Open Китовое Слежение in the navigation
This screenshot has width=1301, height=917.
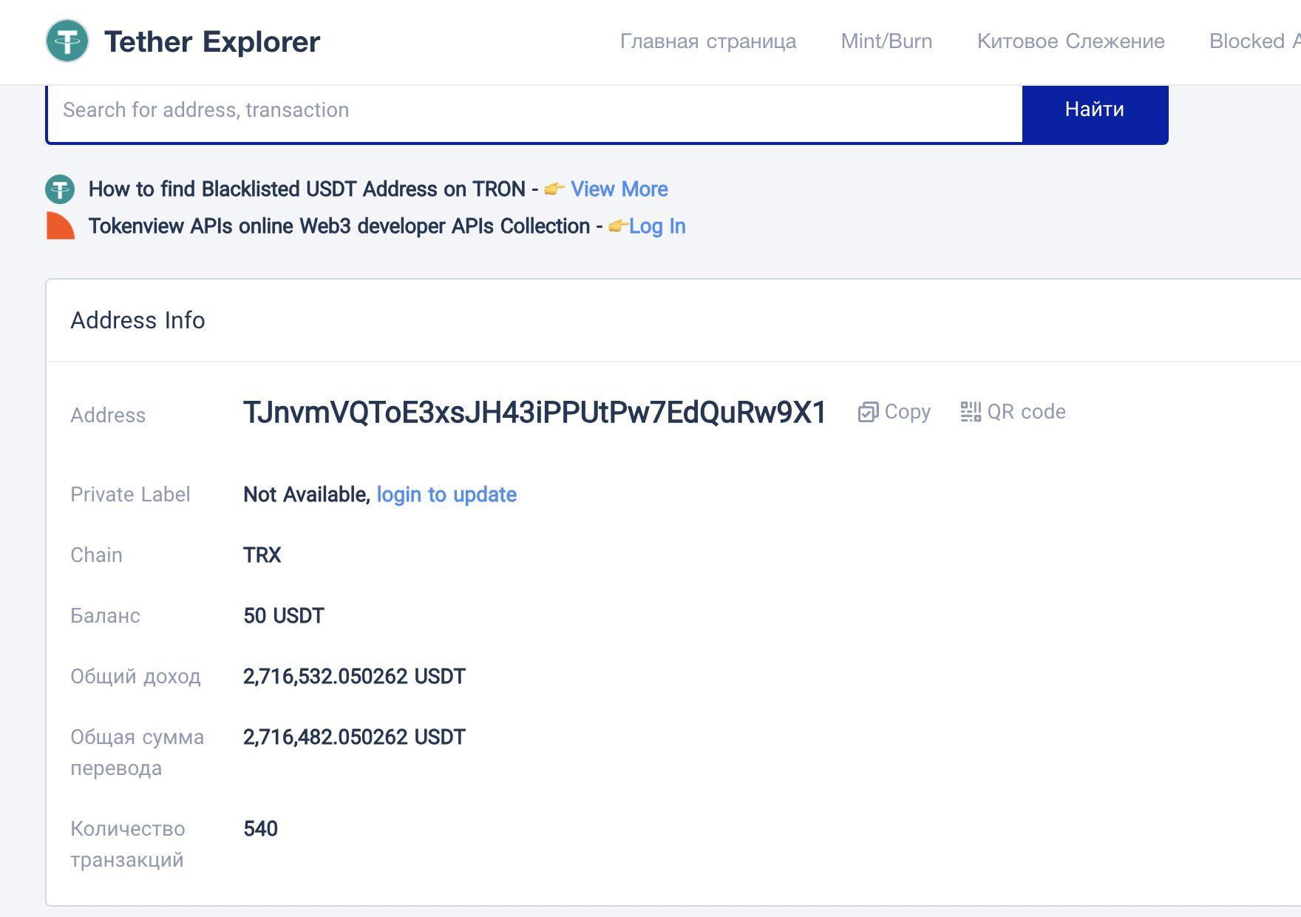(x=1070, y=41)
